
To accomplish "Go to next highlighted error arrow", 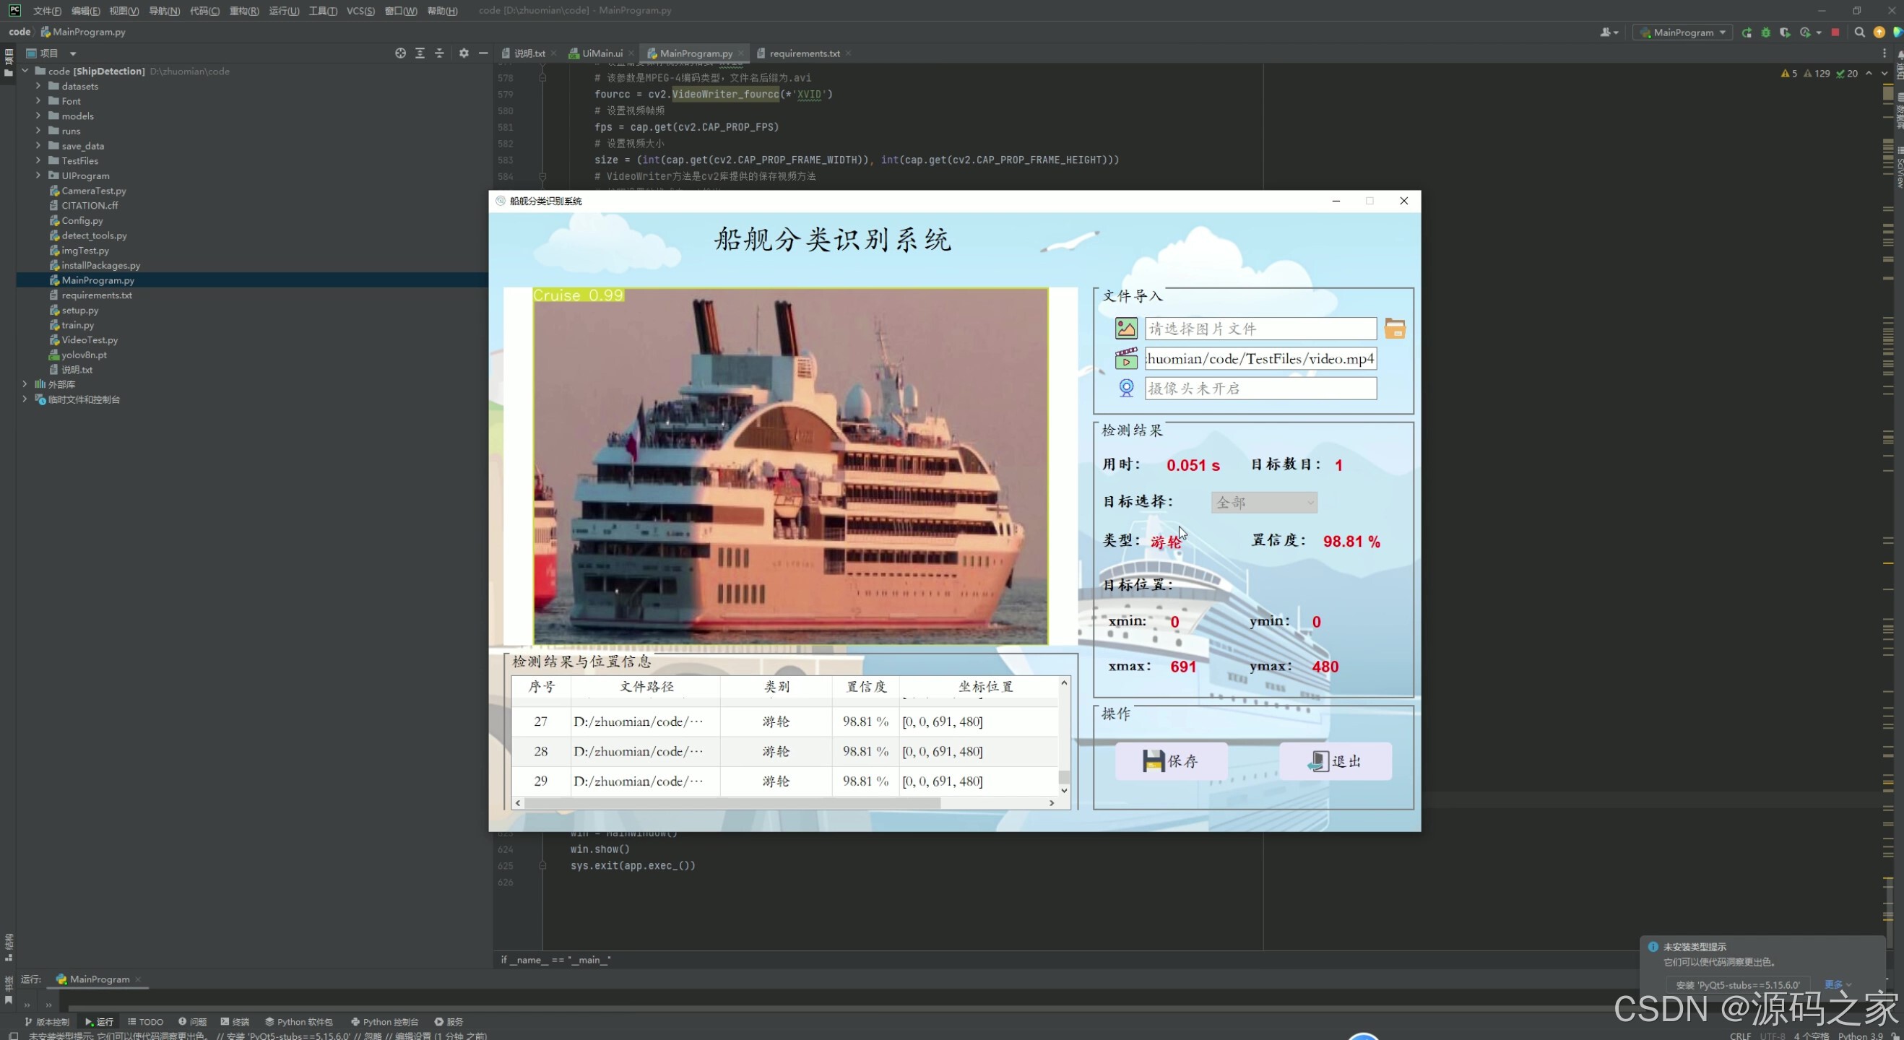I will [x=1884, y=73].
